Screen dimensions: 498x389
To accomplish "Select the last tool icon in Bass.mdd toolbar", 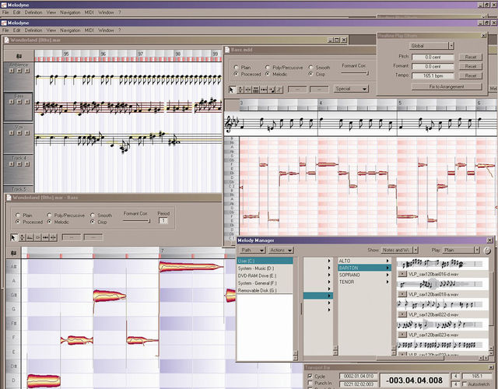I will click(x=279, y=89).
